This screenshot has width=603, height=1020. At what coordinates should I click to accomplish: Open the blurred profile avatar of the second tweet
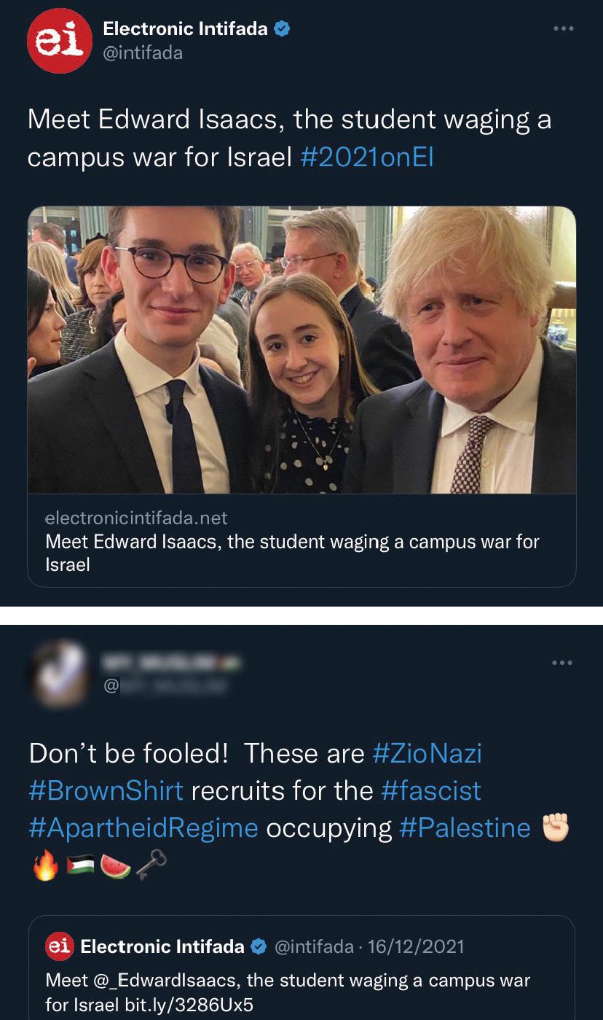click(60, 673)
